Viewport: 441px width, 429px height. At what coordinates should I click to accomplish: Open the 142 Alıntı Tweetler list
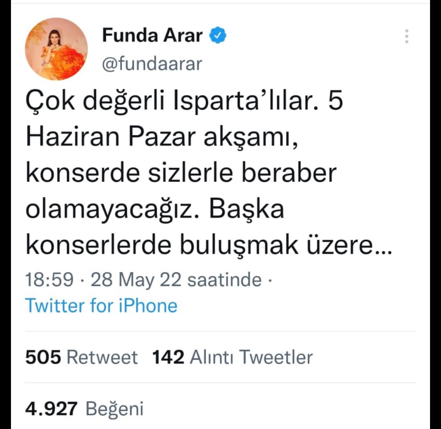click(232, 357)
